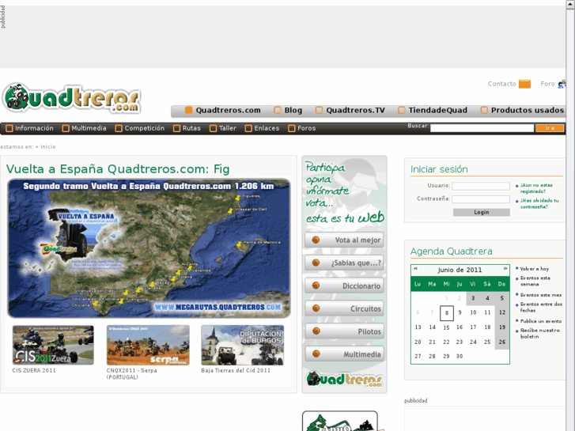Open the Baja Tierras del Cid thumbnail

[242, 345]
